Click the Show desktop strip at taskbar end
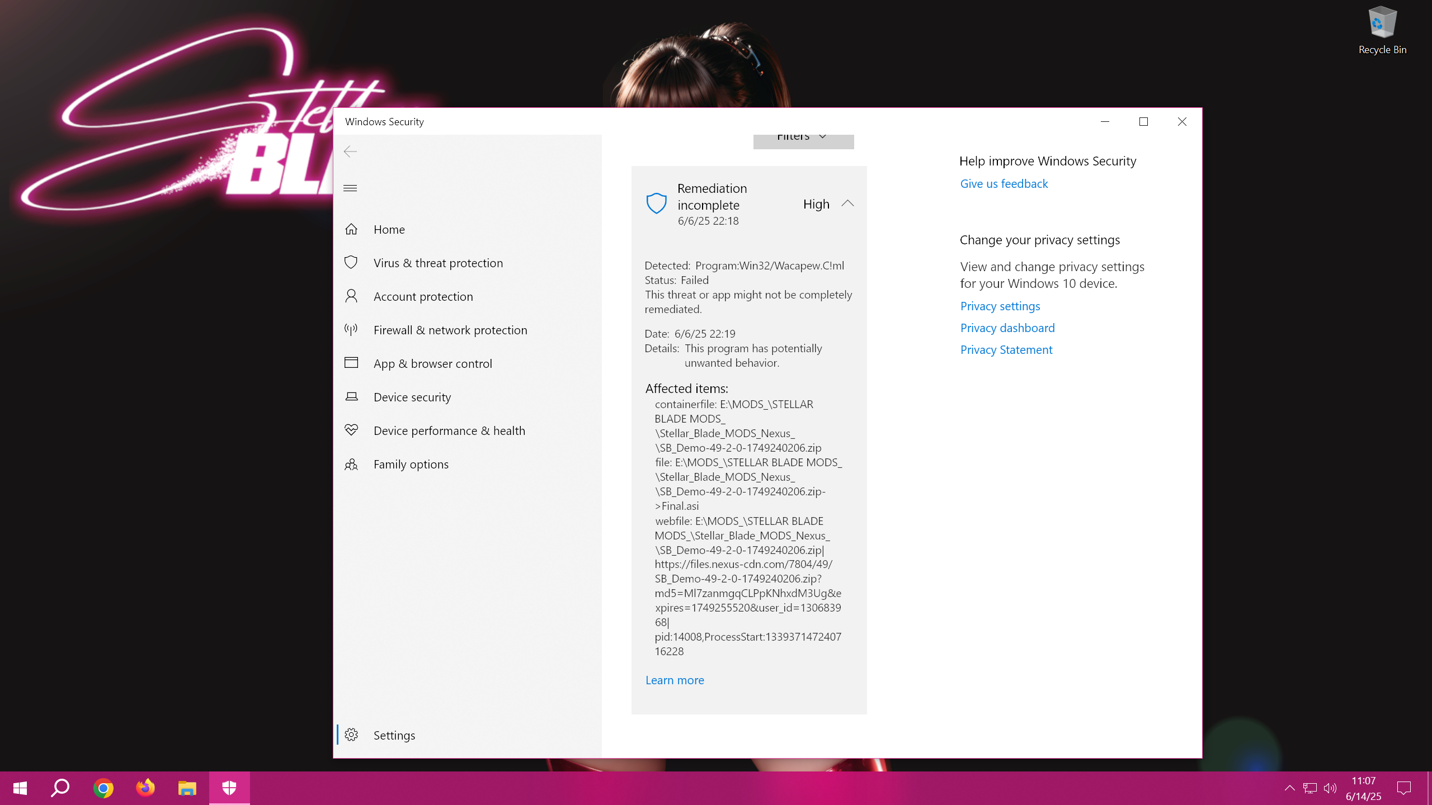 [x=1429, y=788]
